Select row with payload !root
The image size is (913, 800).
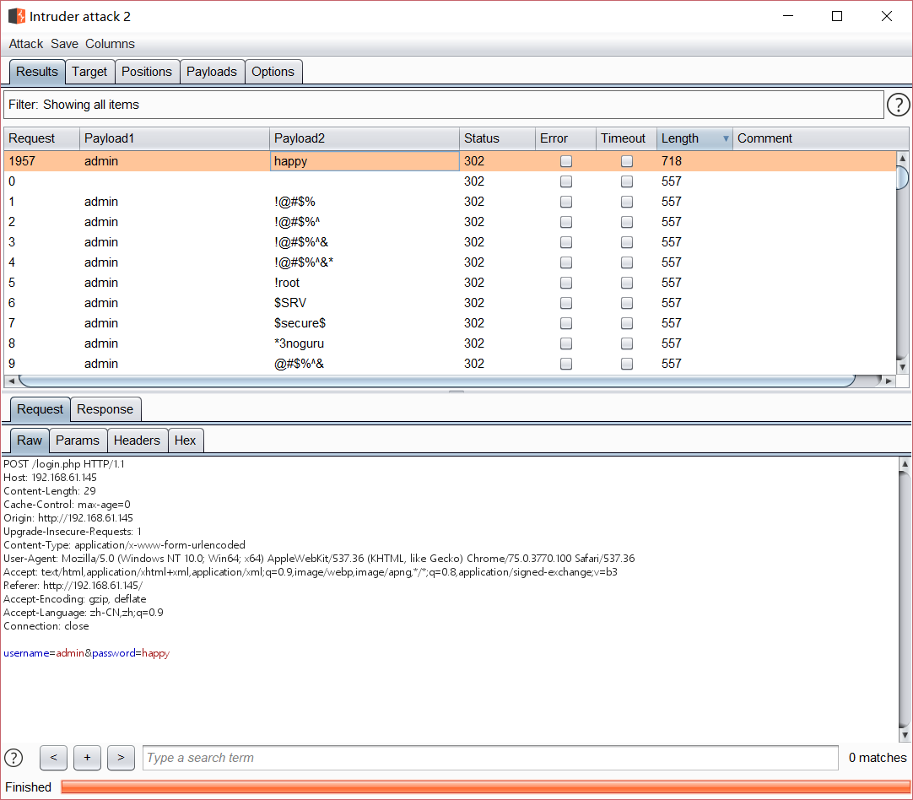(450, 283)
